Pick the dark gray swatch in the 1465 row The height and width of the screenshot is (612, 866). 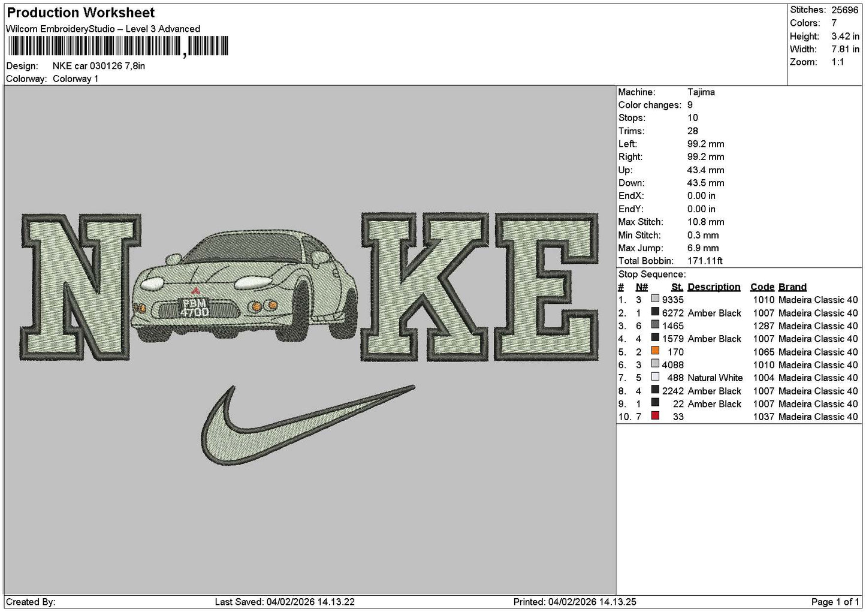click(655, 325)
